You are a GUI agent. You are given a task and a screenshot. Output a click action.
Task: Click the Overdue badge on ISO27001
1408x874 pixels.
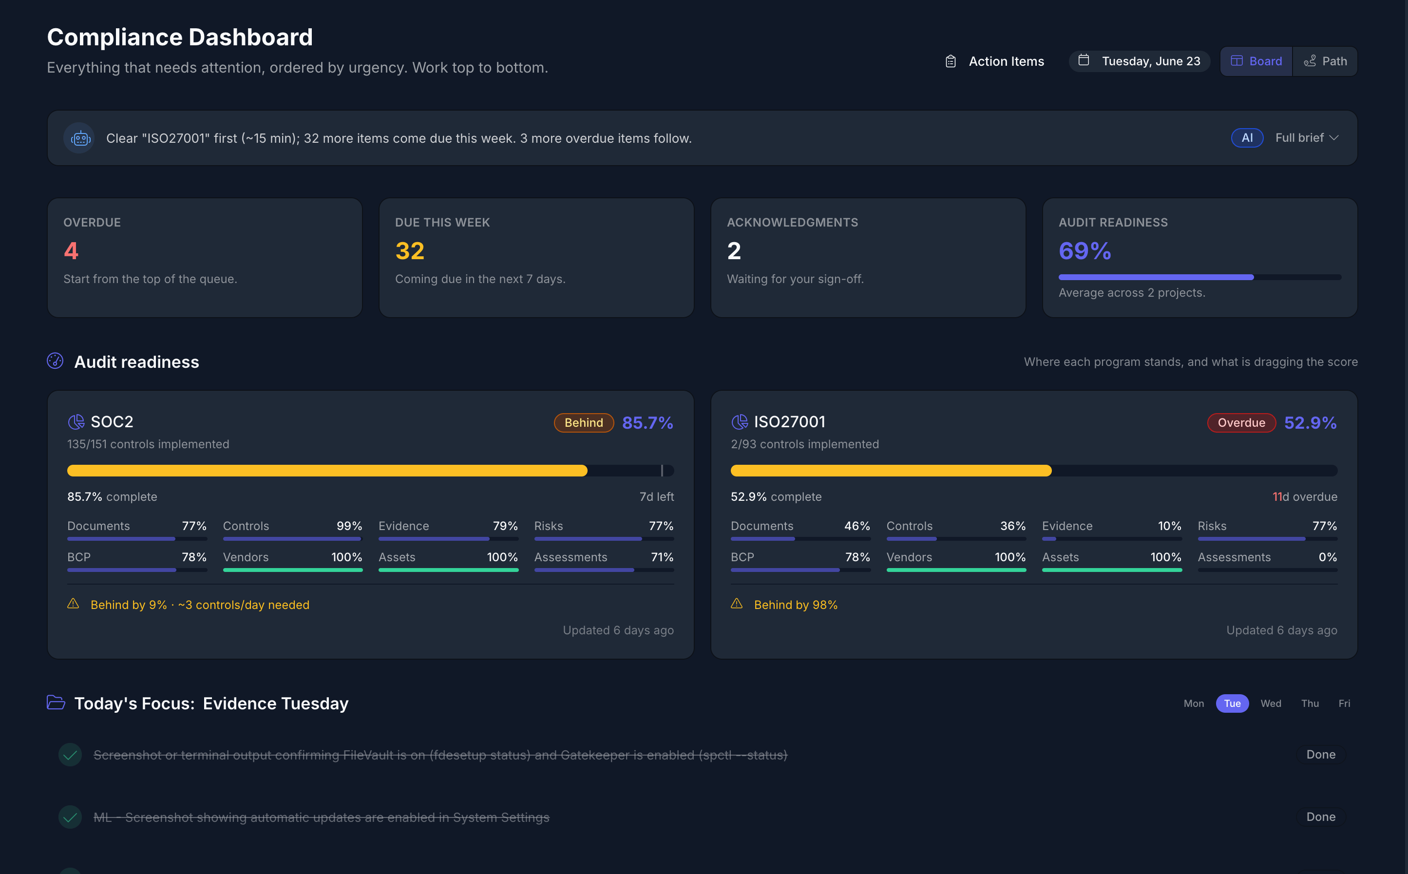pyautogui.click(x=1241, y=422)
